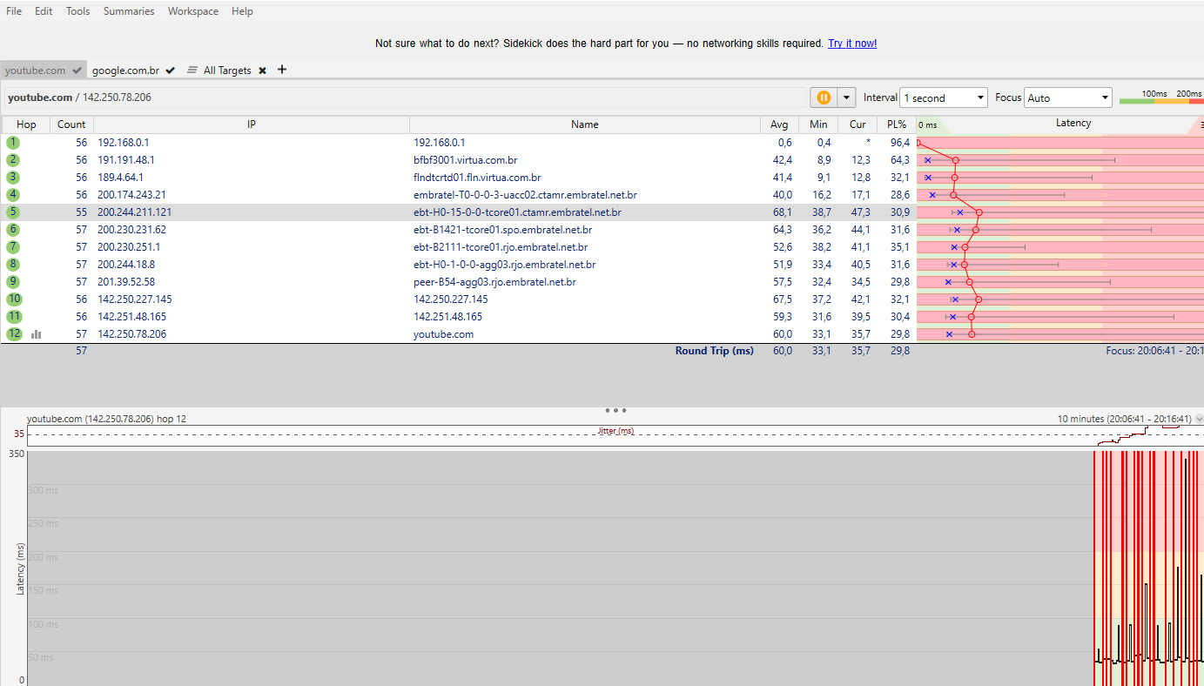Click the Cur column header
This screenshot has height=686, width=1204.
click(858, 124)
